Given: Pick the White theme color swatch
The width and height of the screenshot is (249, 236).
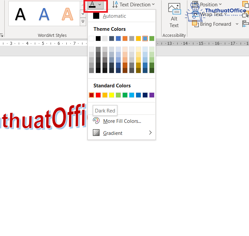Looking at the screenshot, I should pyautogui.click(x=91, y=38).
